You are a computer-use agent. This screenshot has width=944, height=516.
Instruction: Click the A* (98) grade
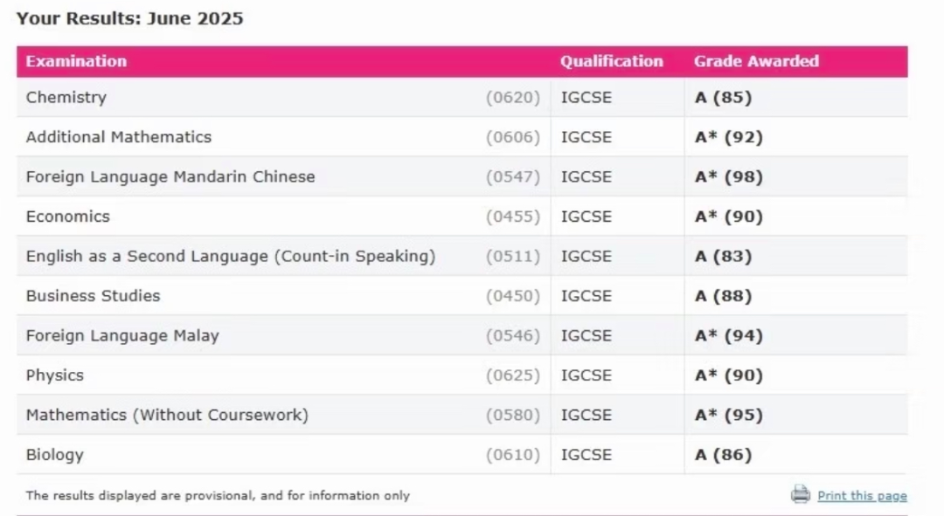728,177
